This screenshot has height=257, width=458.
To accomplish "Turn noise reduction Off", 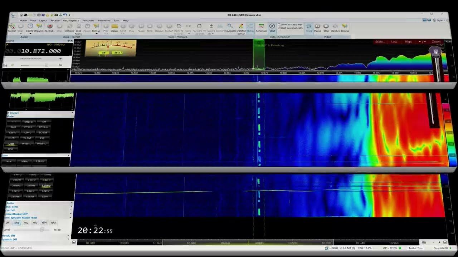I will (x=8, y=223).
